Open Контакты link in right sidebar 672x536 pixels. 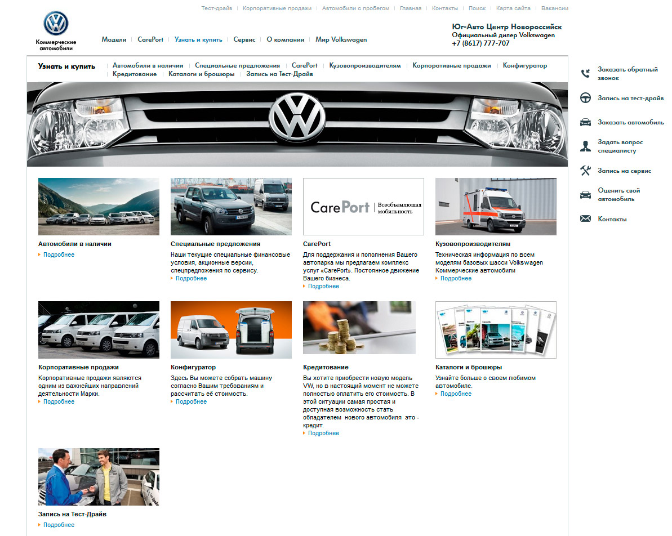pos(612,219)
